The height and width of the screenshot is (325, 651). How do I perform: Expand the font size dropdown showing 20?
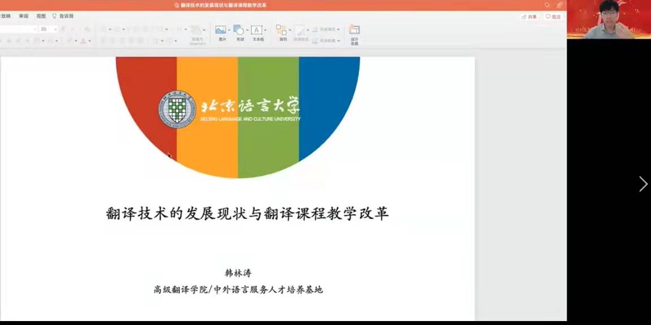[55, 29]
